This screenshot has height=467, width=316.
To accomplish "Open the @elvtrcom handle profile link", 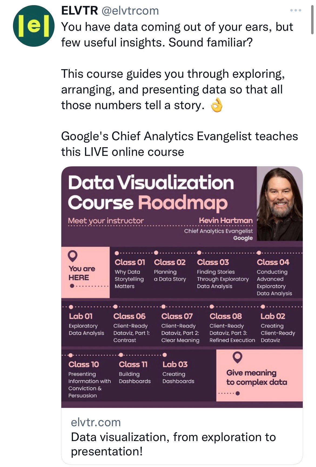I will (130, 11).
